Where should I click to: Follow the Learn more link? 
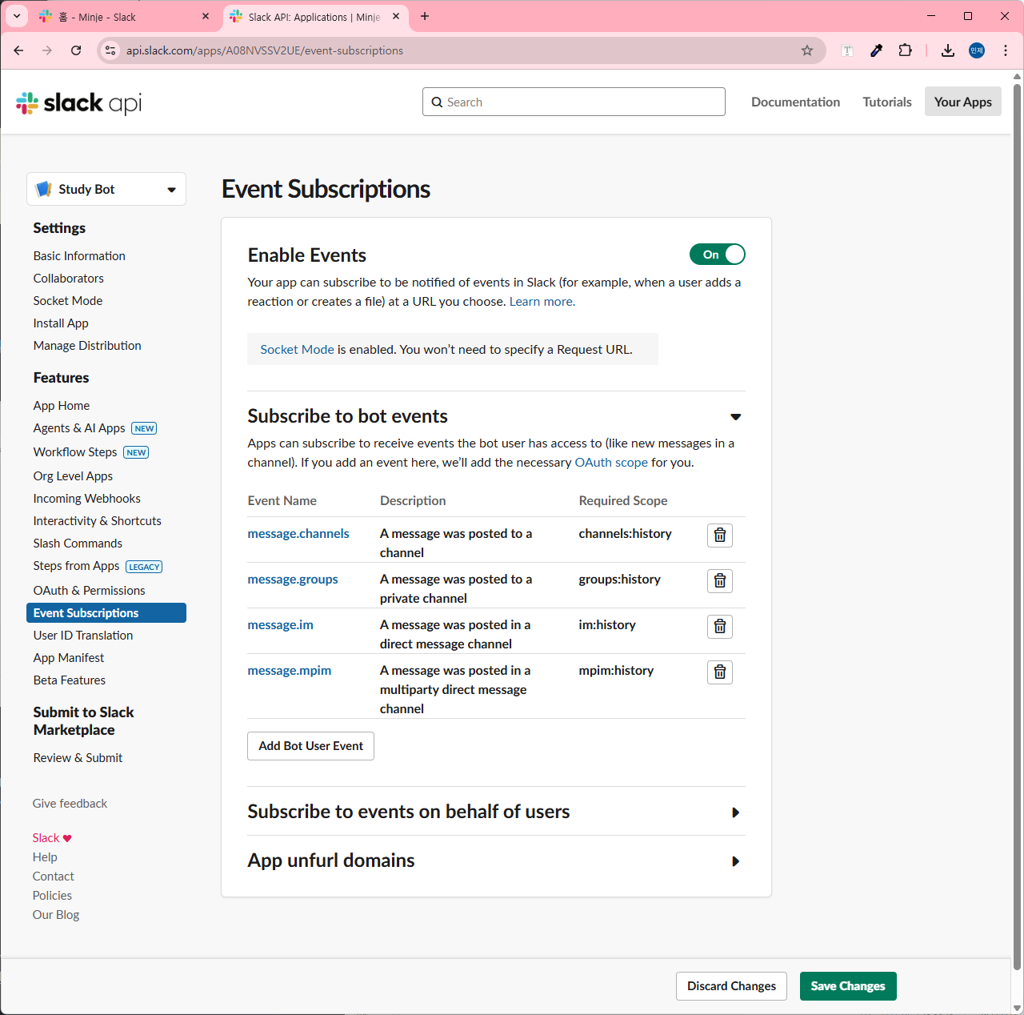542,302
